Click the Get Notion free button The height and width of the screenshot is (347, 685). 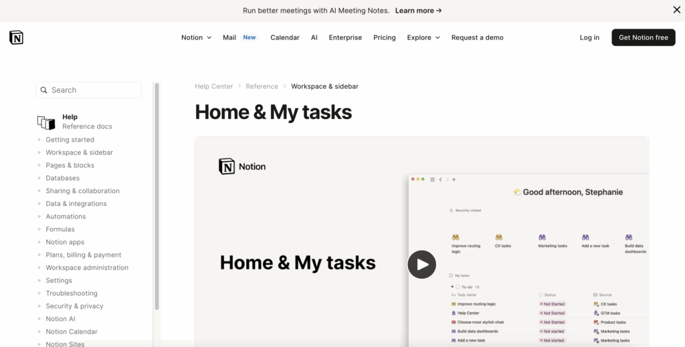[643, 37]
